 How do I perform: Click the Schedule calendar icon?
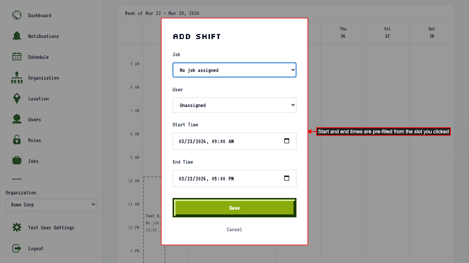(17, 57)
